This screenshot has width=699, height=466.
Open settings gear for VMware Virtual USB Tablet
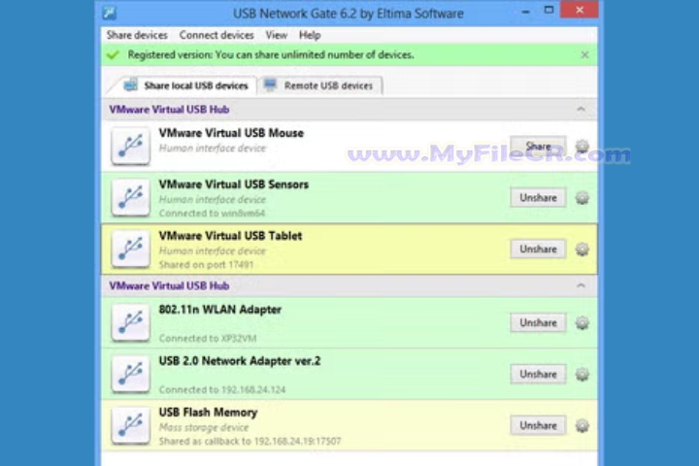tap(582, 249)
